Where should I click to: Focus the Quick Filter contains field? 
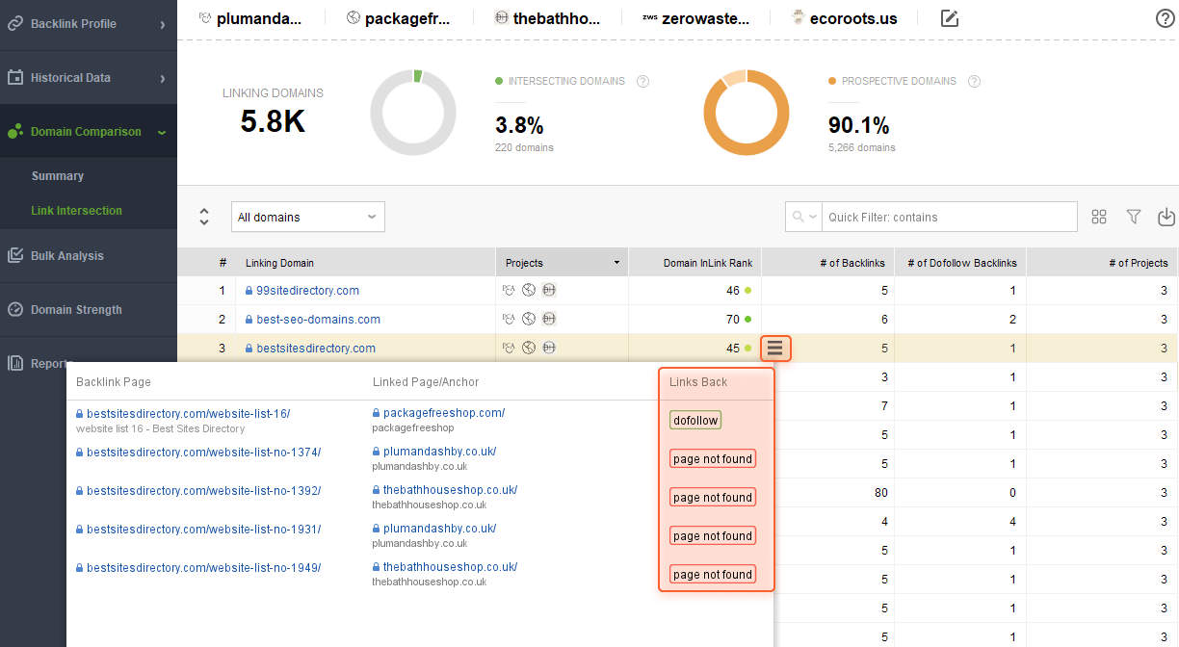tap(950, 217)
